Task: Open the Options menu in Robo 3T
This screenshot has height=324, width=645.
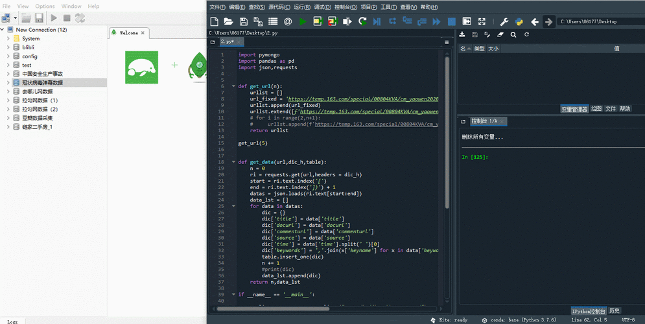Action: 45,6
